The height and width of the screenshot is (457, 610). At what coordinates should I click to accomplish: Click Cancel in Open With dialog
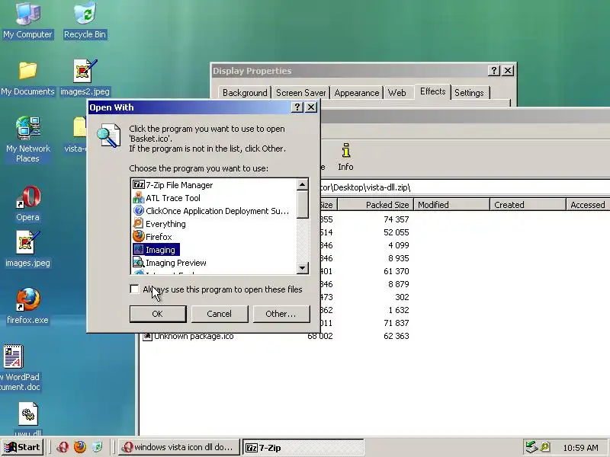pyautogui.click(x=219, y=314)
